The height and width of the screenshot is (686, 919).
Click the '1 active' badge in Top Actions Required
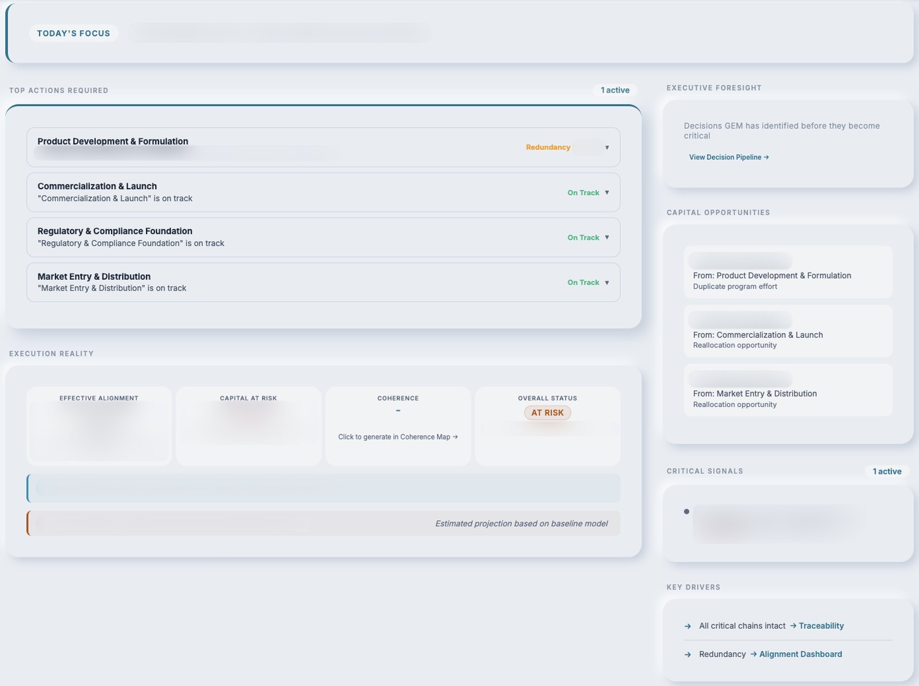pos(615,90)
